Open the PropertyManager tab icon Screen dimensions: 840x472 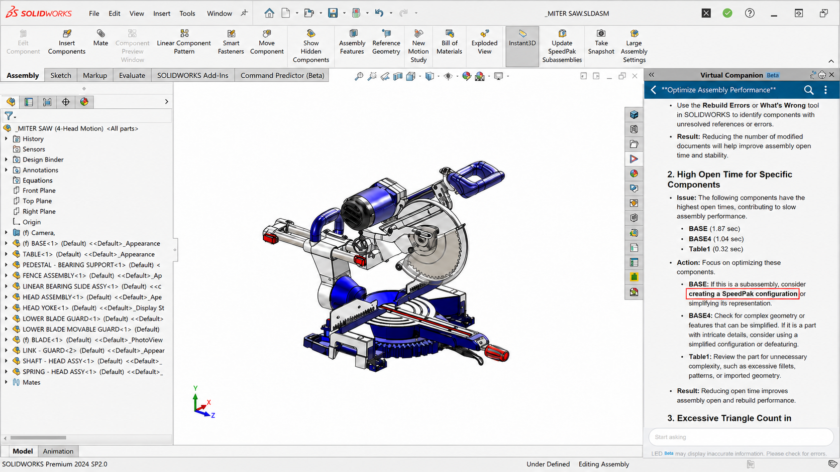coord(29,102)
